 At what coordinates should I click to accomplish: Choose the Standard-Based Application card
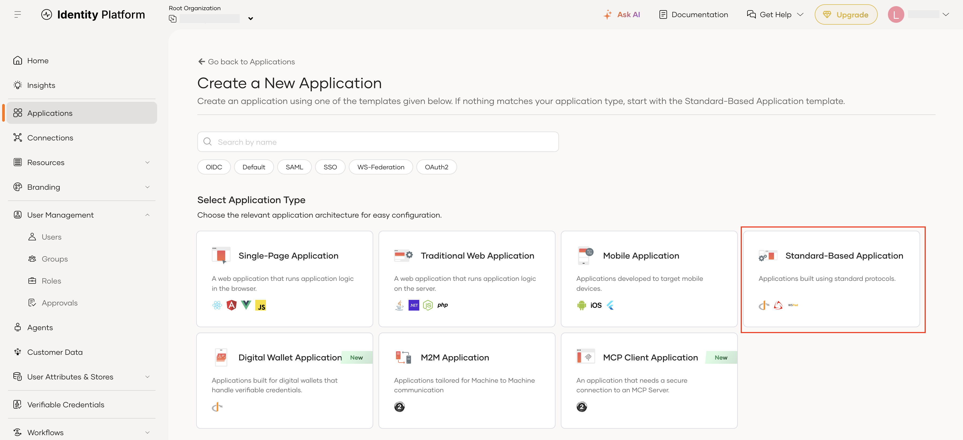[831, 279]
